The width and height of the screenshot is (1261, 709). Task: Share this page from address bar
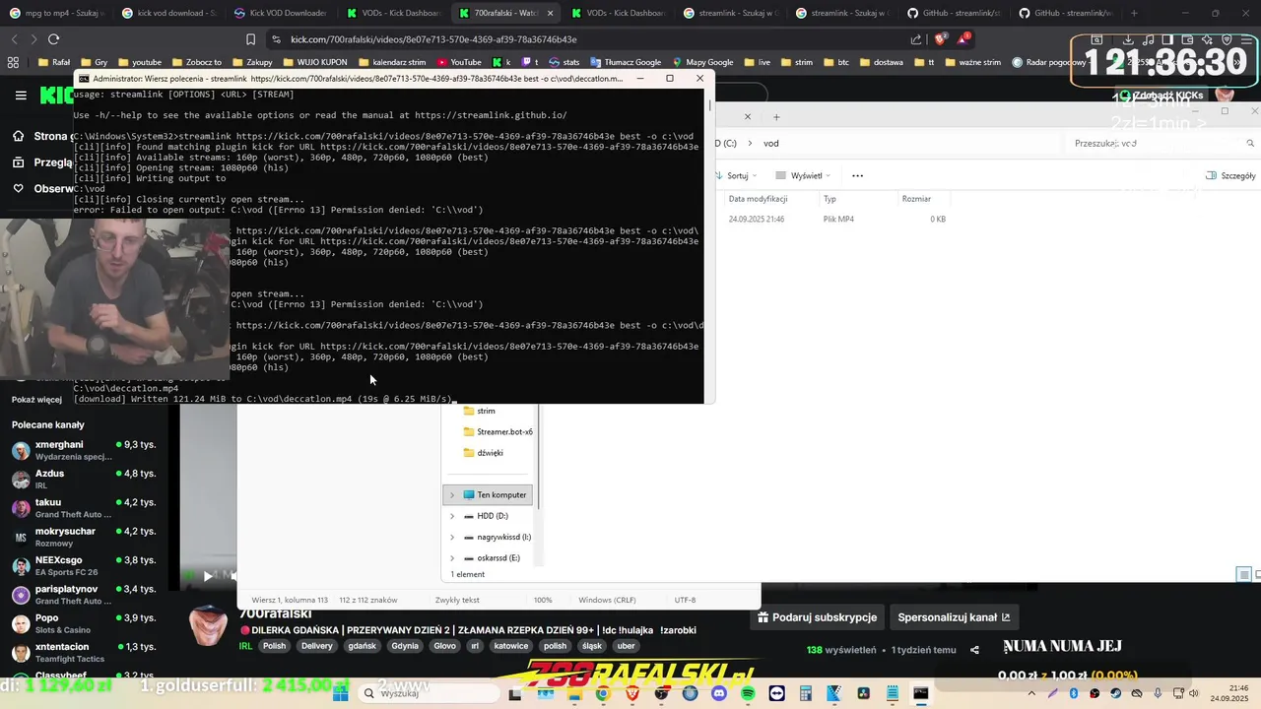pyautogui.click(x=916, y=39)
